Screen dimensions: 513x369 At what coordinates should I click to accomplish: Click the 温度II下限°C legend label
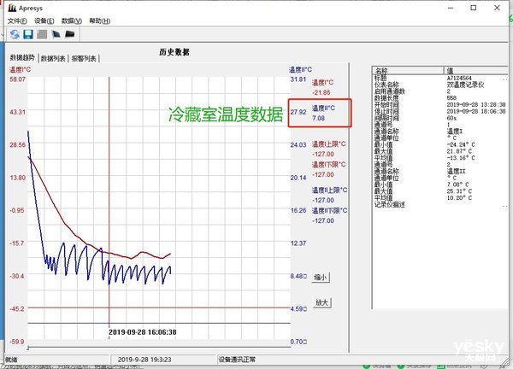coord(330,210)
